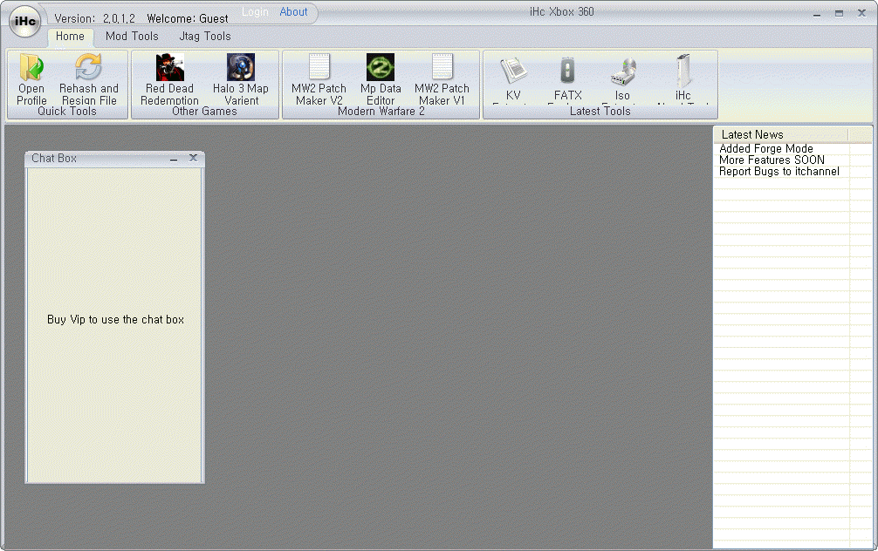This screenshot has width=878, height=551.
Task: Open the About link
Action: pyautogui.click(x=293, y=11)
